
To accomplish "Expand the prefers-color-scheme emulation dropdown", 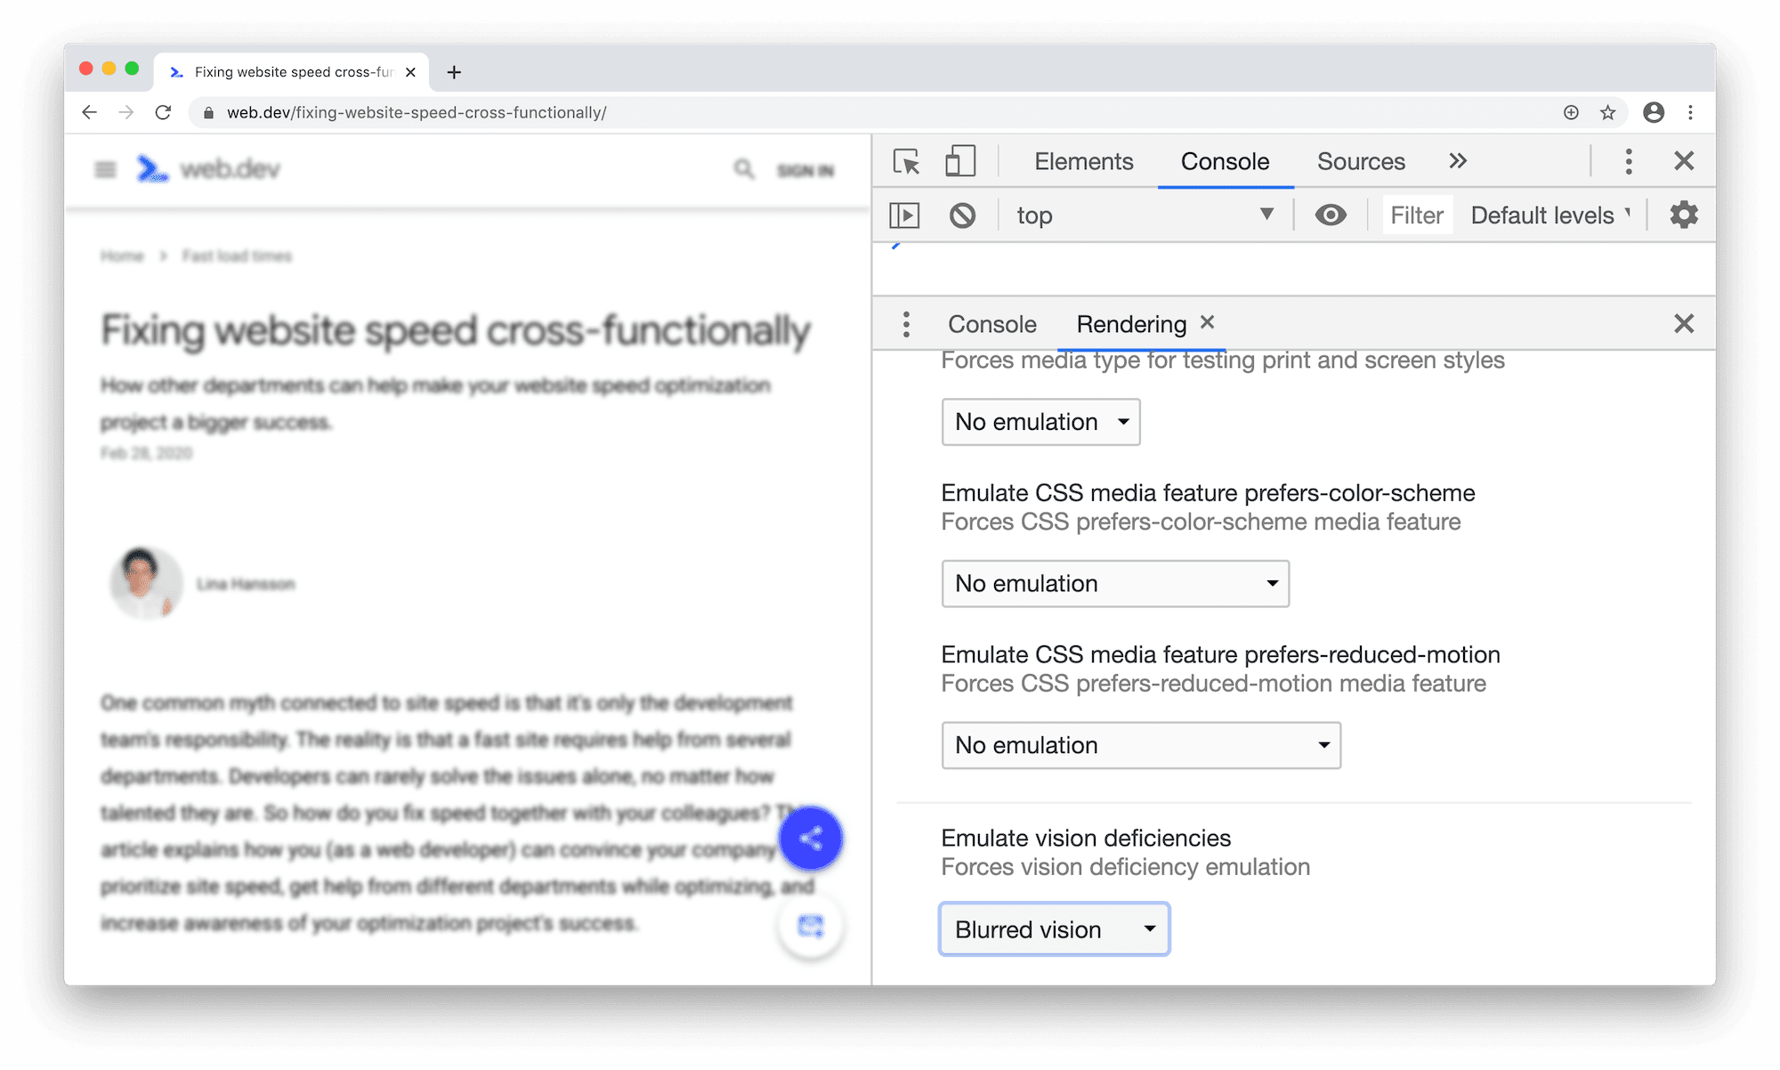I will pos(1113,583).
